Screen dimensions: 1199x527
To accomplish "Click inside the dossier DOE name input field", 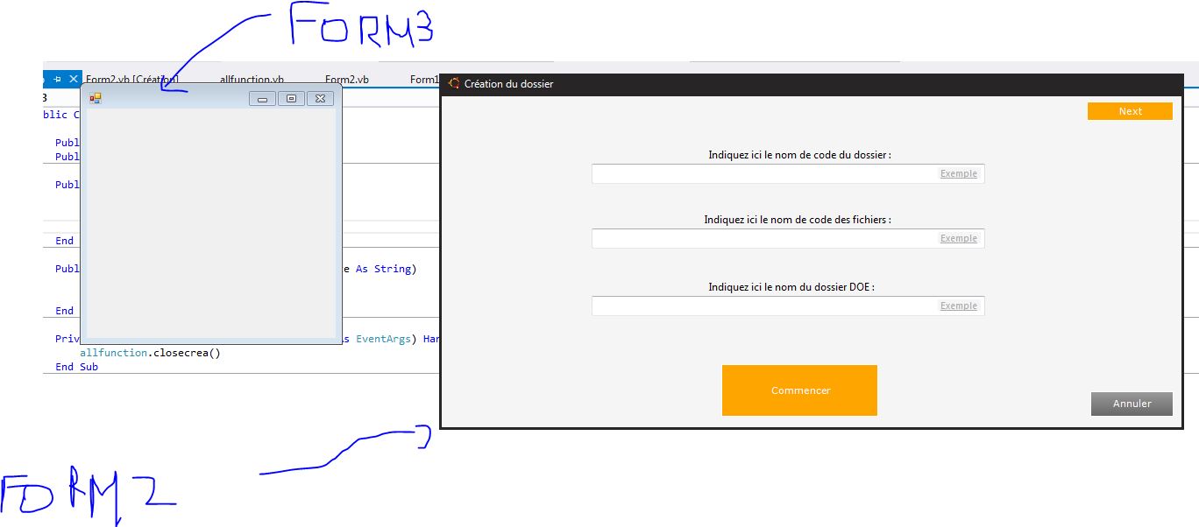I will pos(763,306).
